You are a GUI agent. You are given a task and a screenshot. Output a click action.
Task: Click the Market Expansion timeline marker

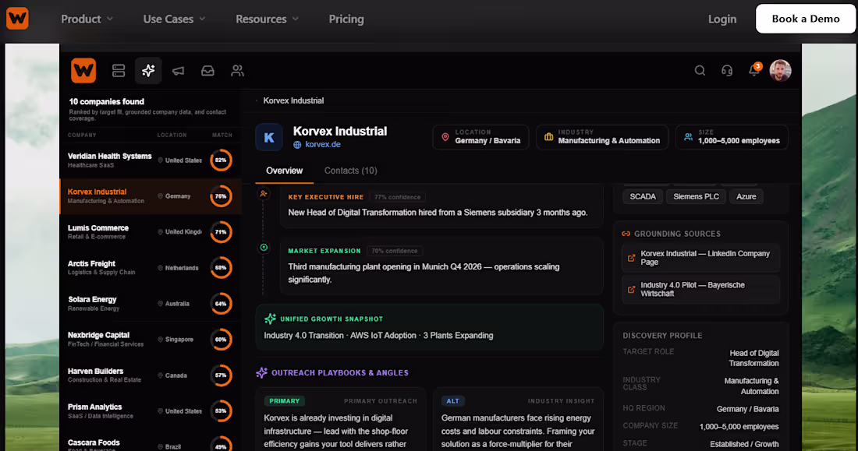[264, 248]
